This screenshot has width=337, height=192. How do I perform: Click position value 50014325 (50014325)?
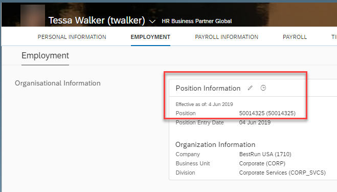coord(267,113)
